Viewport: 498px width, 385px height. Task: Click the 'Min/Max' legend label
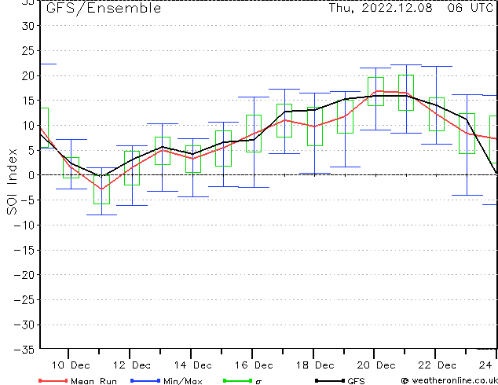click(x=183, y=381)
